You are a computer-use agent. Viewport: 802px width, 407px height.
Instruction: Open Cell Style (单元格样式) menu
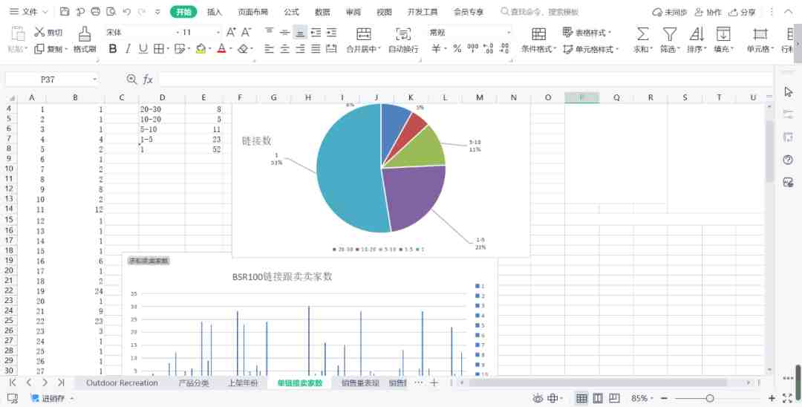tap(591, 49)
